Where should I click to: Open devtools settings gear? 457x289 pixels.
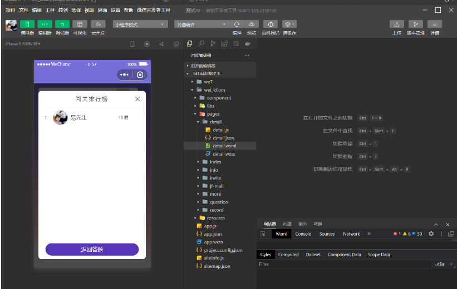pyautogui.click(x=431, y=234)
